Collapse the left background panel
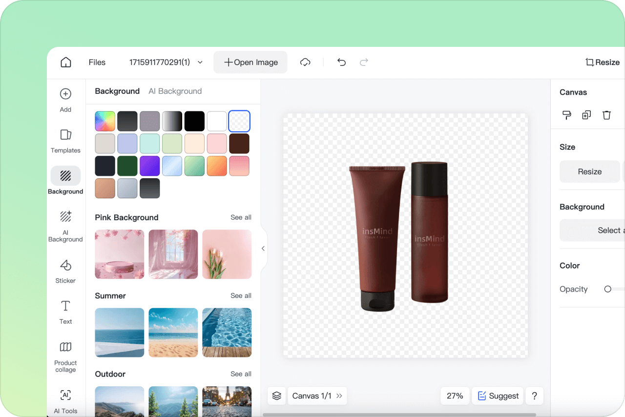 pos(263,249)
